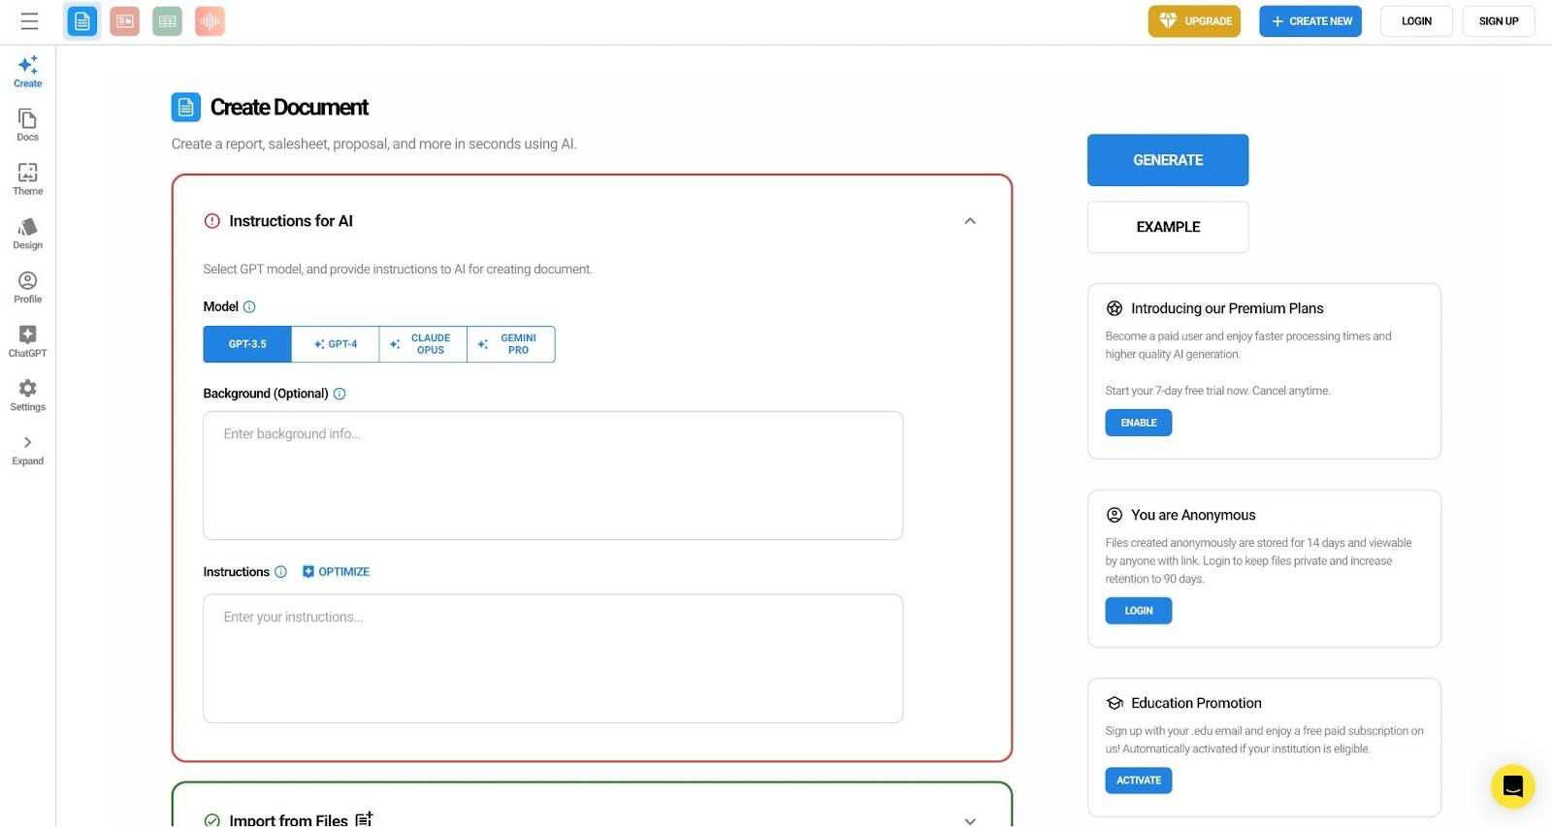Select the GPT-3.5 model
This screenshot has height=827, width=1552.
[247, 344]
